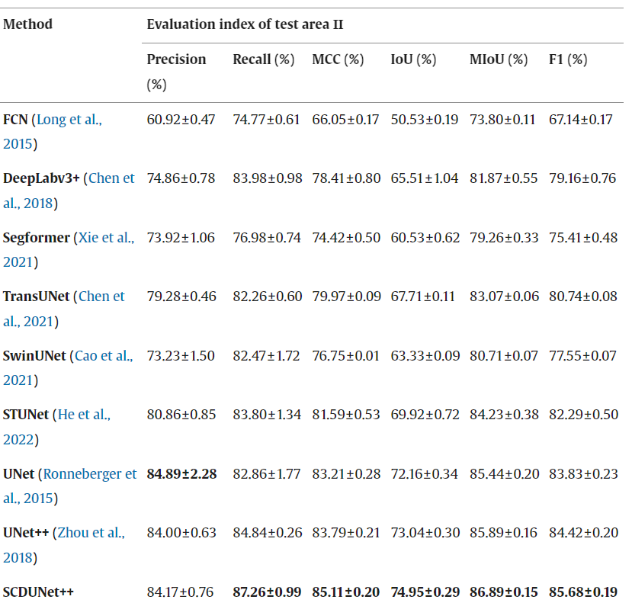632x606 pixels.
Task: Select SCDUNet++ recall value 87.26±0.99
Action: pyautogui.click(x=267, y=592)
